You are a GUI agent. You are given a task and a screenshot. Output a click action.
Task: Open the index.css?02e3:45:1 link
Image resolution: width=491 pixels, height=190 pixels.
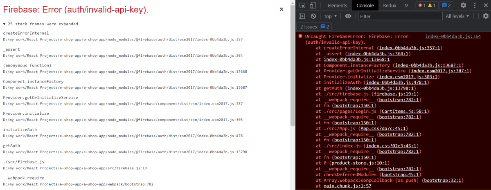[x=392, y=145]
